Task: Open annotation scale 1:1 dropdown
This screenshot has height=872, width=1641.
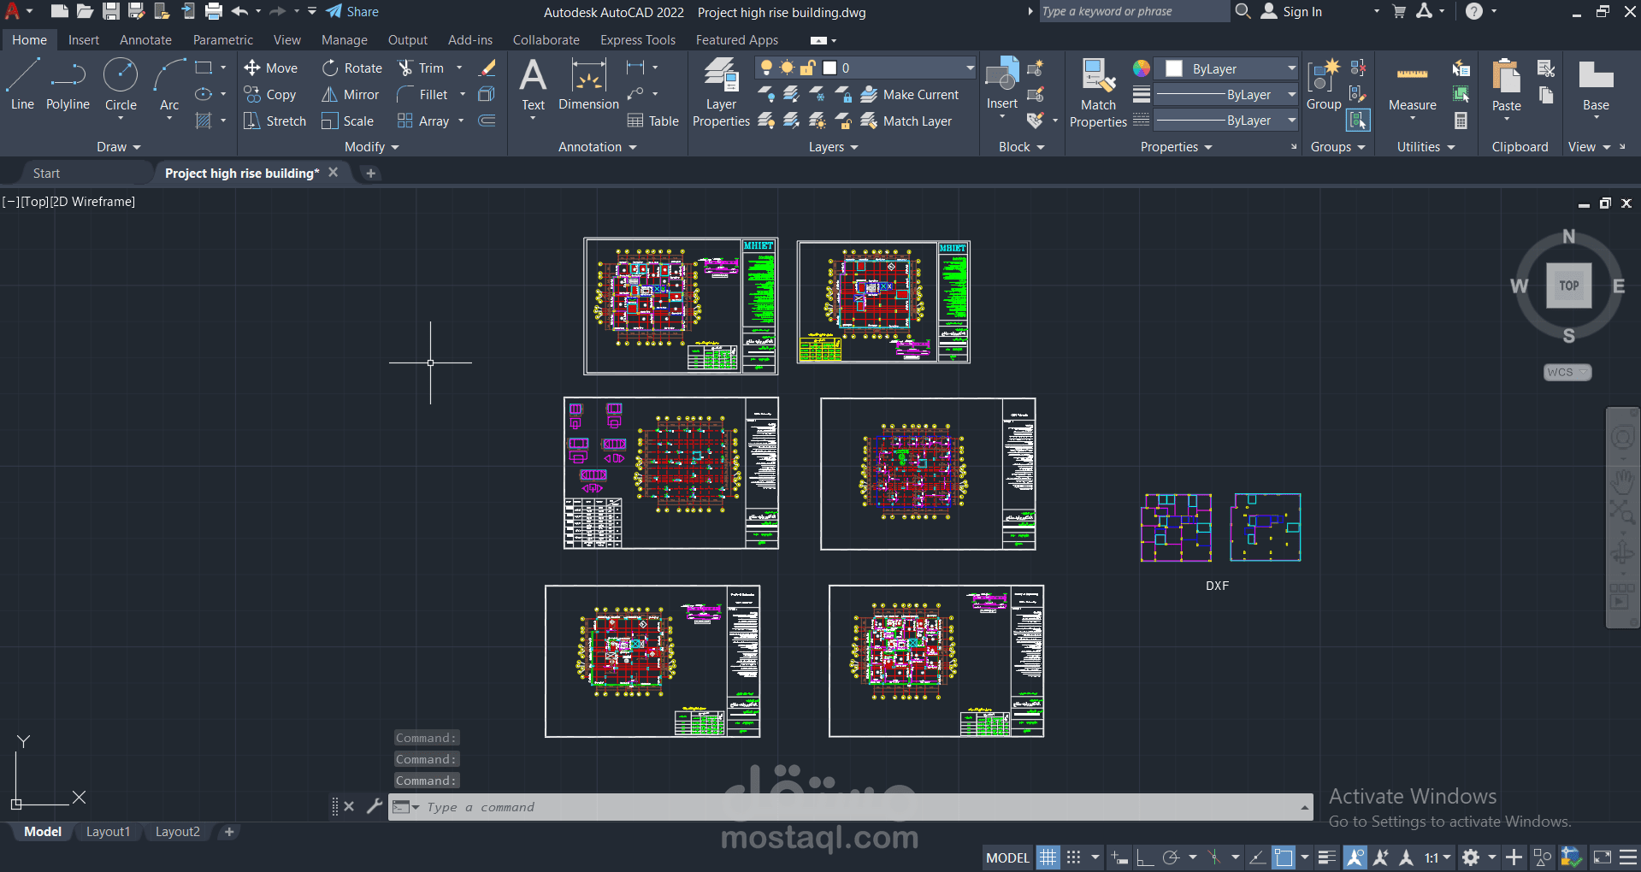Action: click(x=1437, y=857)
